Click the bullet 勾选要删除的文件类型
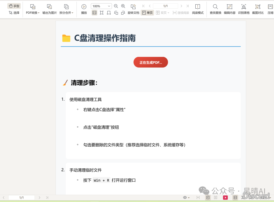274x202 pixels. tap(134, 145)
